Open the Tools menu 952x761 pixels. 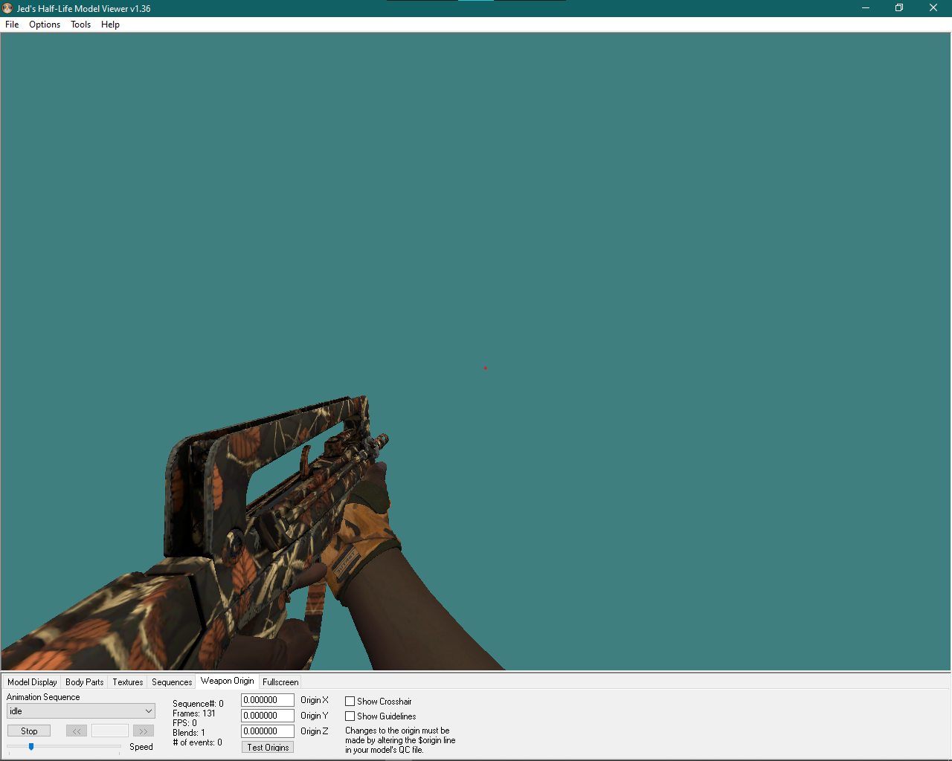coord(80,25)
